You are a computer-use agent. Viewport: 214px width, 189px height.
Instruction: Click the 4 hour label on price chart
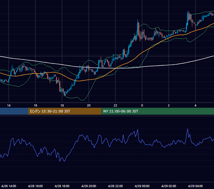tap(195, 106)
